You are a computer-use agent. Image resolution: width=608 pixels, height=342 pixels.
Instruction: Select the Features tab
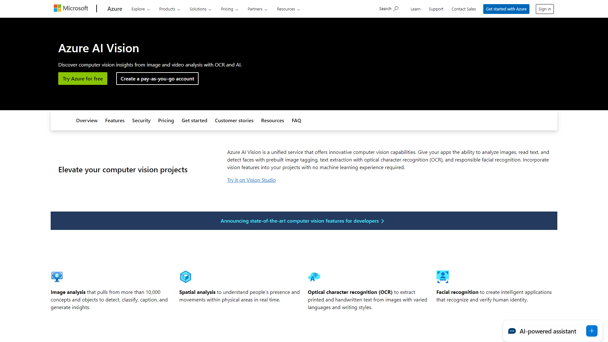tap(115, 120)
